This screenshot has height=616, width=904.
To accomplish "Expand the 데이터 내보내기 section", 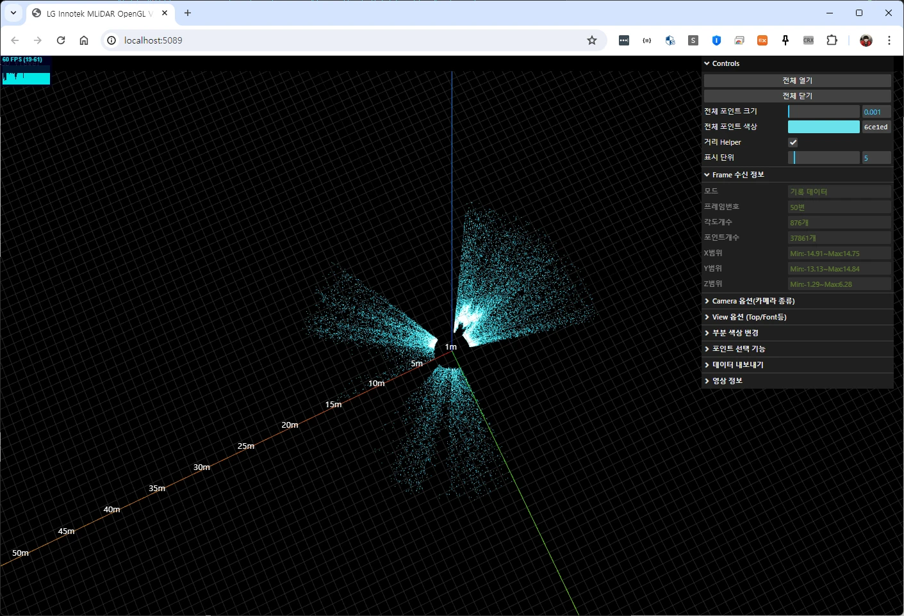I will click(x=797, y=365).
